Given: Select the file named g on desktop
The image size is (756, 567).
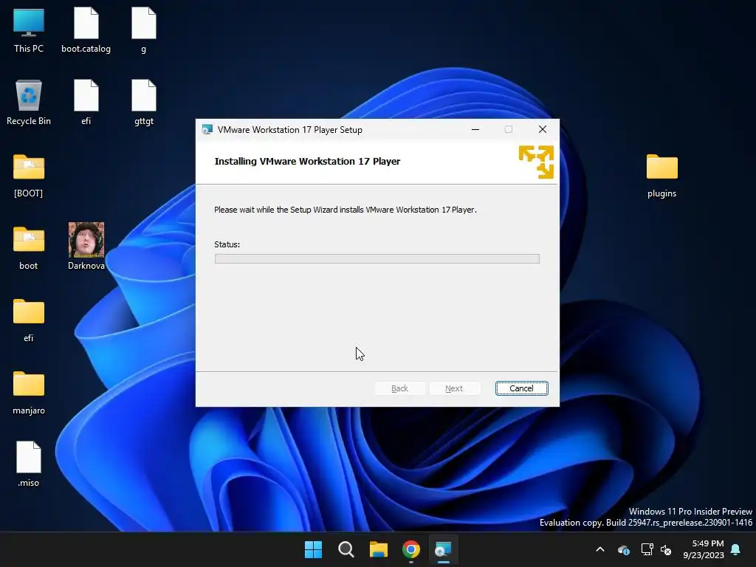Looking at the screenshot, I should pyautogui.click(x=144, y=30).
